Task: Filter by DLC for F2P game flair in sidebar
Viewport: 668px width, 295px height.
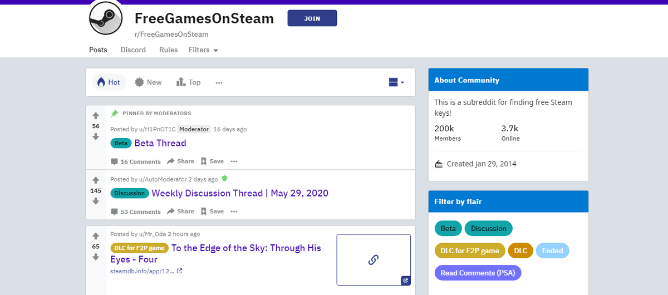Action: click(x=470, y=250)
